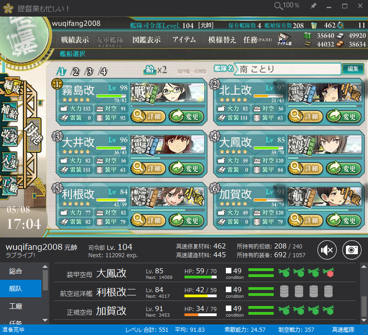Open アイテム menu
The image size is (368, 335).
coord(184,40)
